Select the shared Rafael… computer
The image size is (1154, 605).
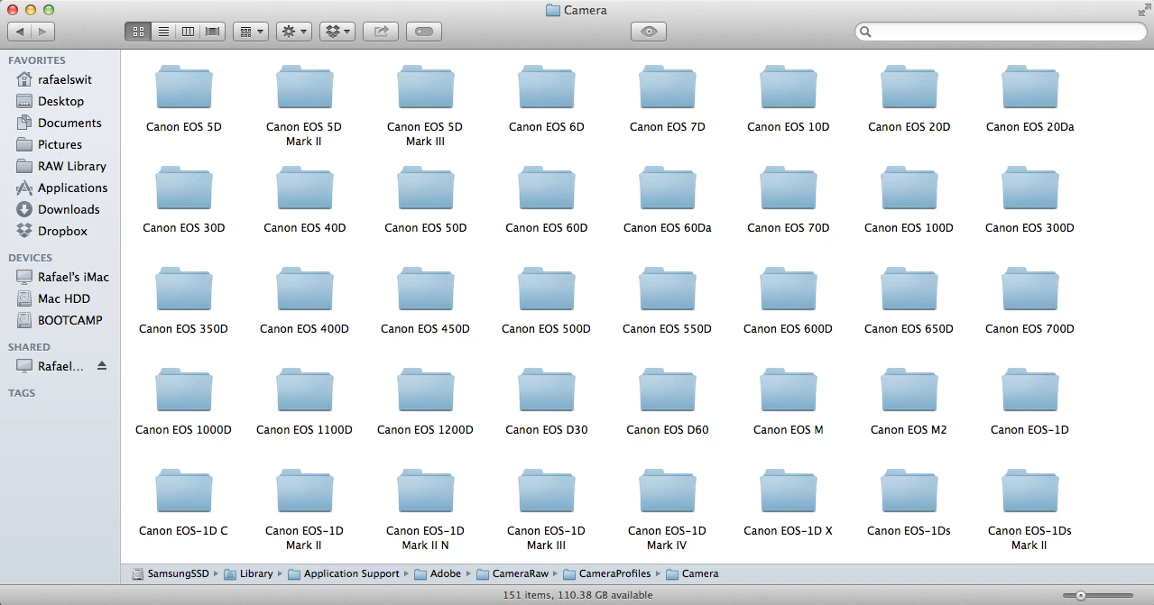pyautogui.click(x=60, y=366)
